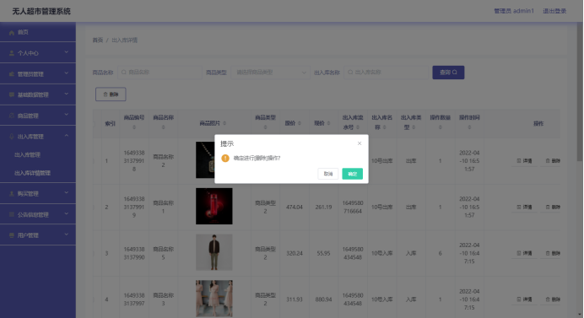Click price cell 474.04
Viewport: 584px width, 318px height.
[x=295, y=207]
